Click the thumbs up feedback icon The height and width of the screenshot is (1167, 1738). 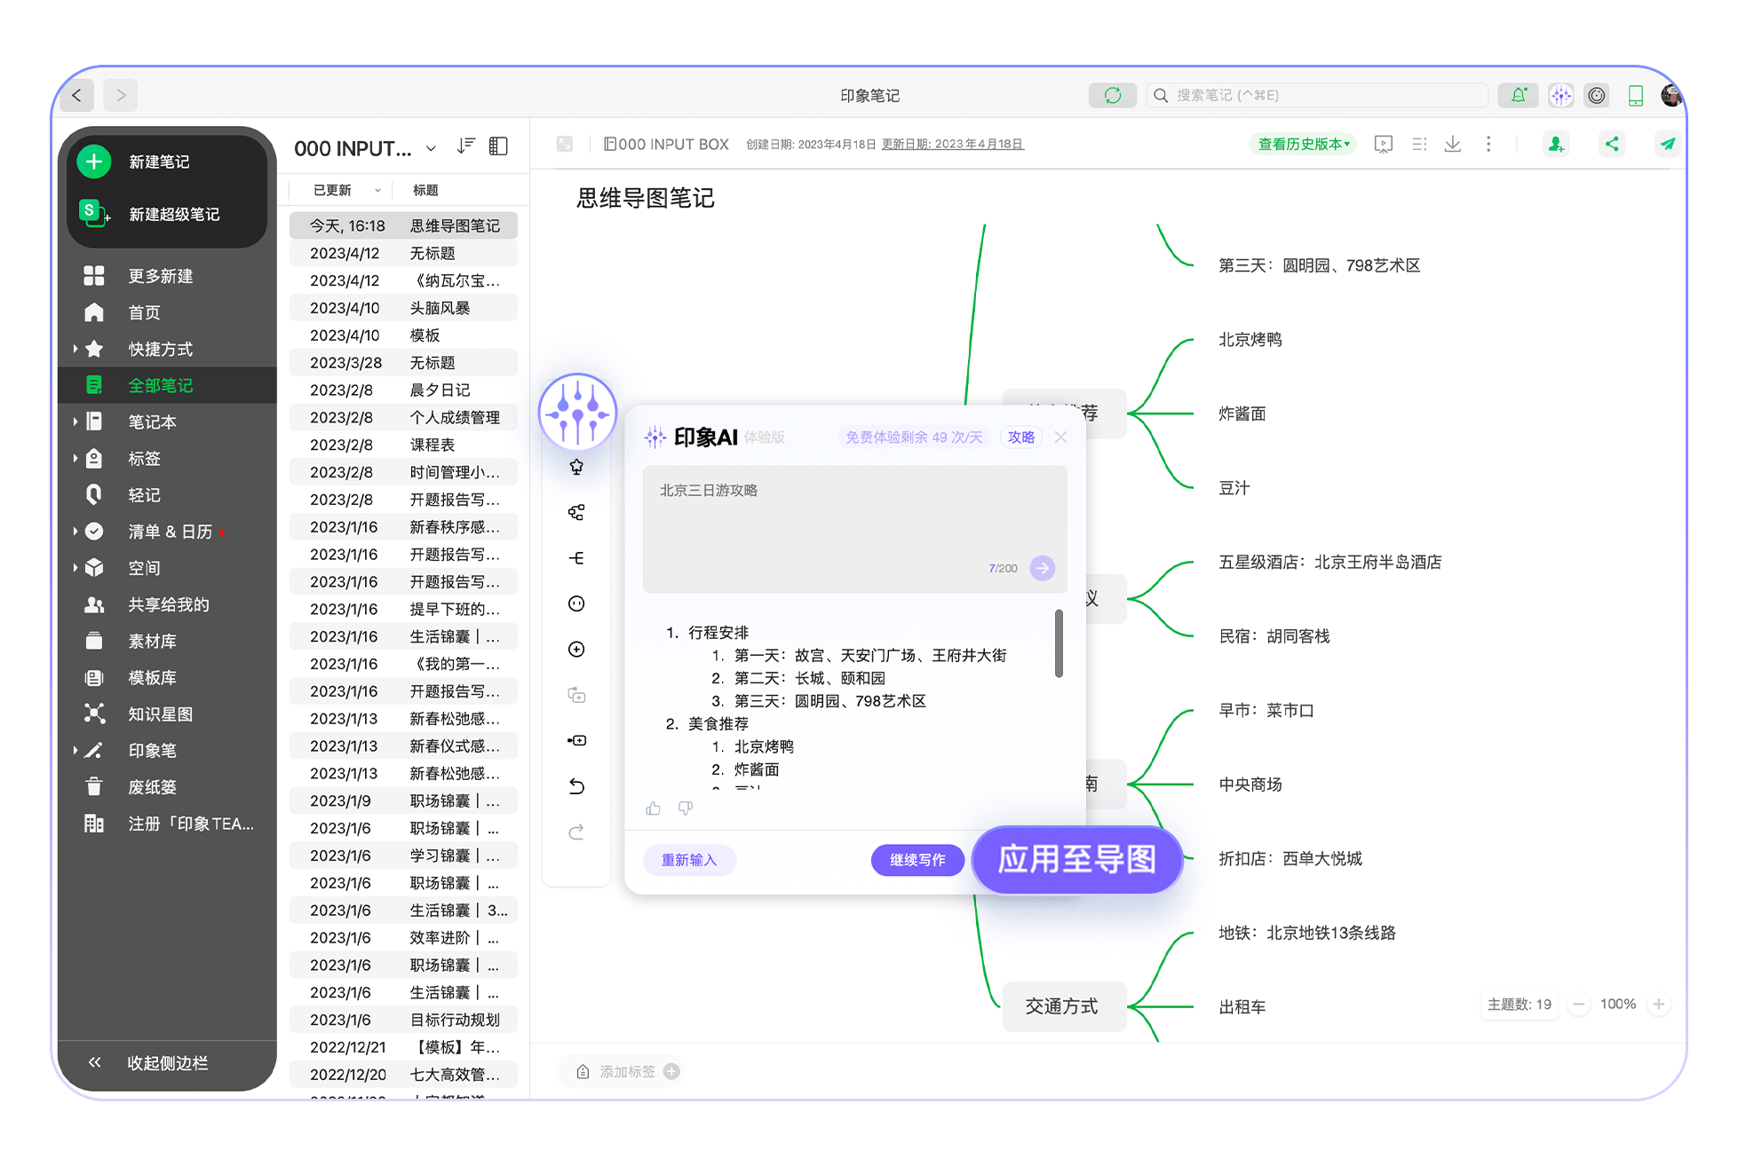[654, 808]
